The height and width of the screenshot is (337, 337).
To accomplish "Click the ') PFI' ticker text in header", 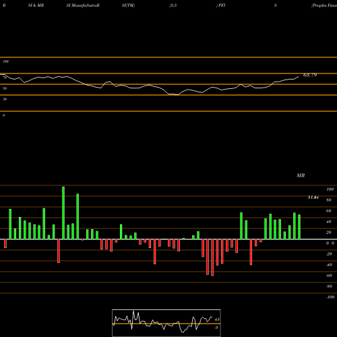I will (220, 5).
